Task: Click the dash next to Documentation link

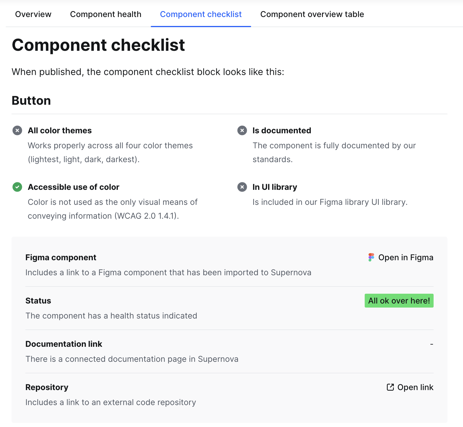Action: [432, 344]
